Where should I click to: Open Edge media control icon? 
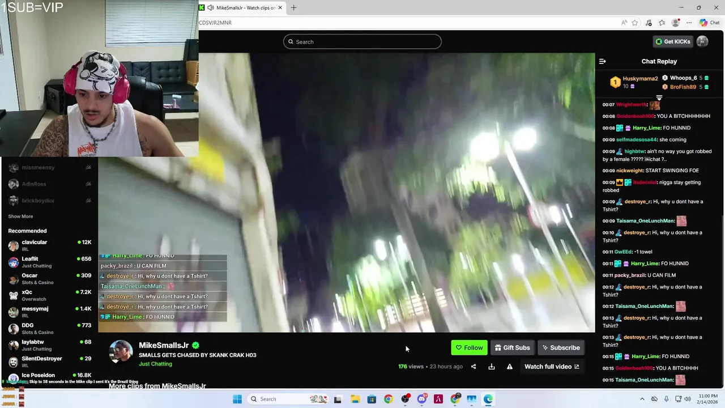click(x=649, y=23)
